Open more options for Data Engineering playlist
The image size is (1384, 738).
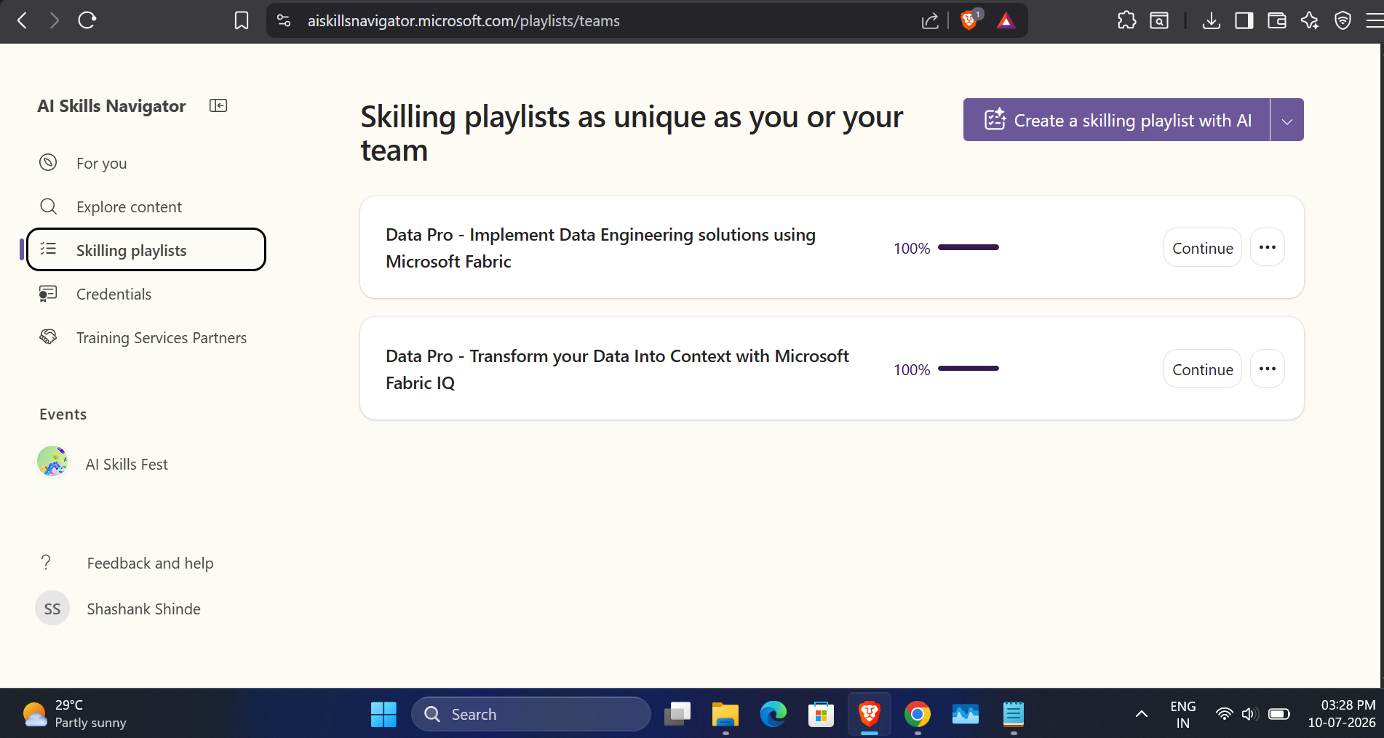pos(1268,247)
